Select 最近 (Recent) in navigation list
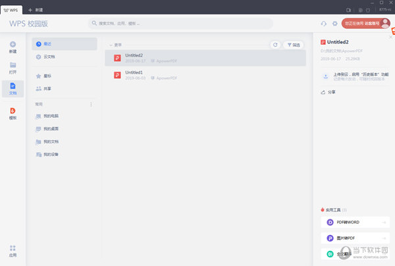This screenshot has height=266, width=395. (x=65, y=44)
